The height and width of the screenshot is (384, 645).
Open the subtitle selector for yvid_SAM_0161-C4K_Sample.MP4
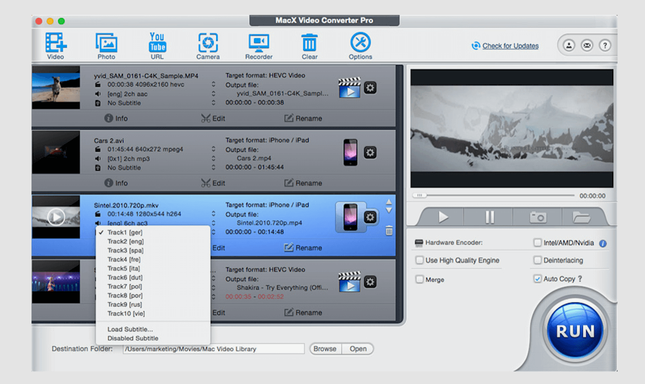[x=213, y=103]
